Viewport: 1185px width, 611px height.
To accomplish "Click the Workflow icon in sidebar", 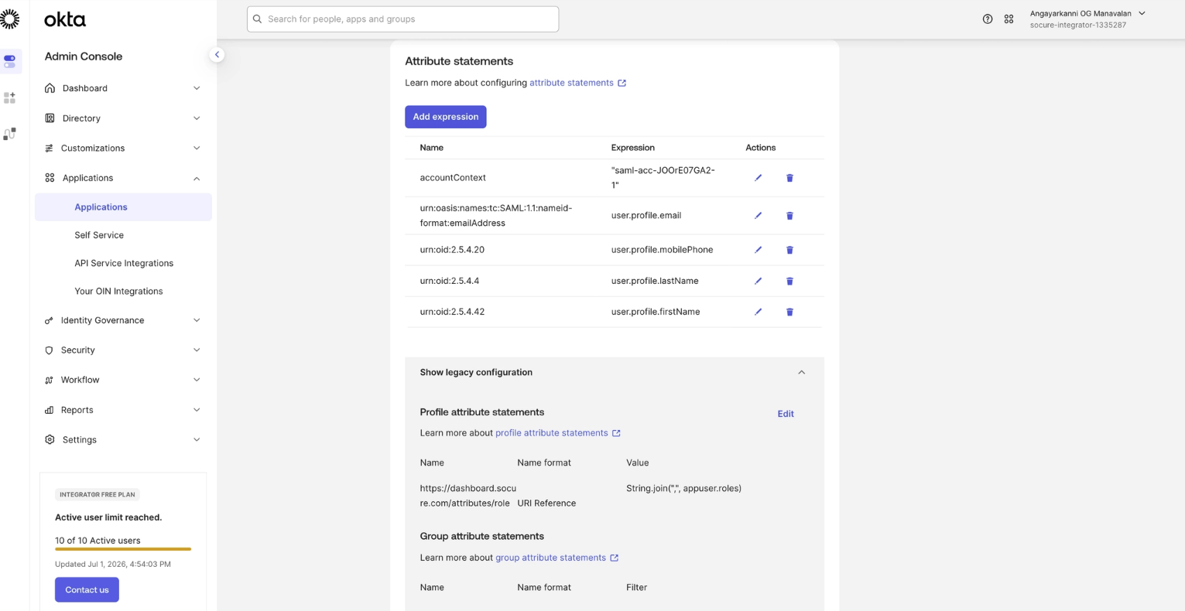I will (49, 380).
